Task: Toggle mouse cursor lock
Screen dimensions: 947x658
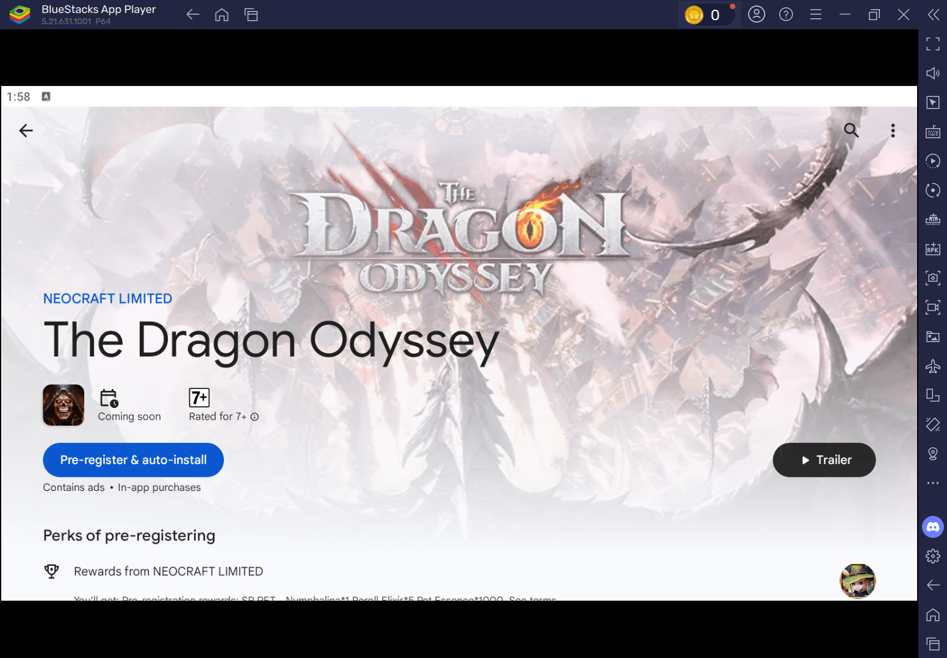Action: pyautogui.click(x=932, y=102)
